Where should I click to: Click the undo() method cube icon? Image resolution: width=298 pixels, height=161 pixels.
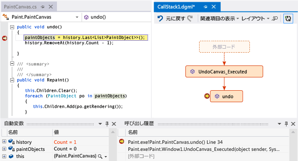click(86, 17)
